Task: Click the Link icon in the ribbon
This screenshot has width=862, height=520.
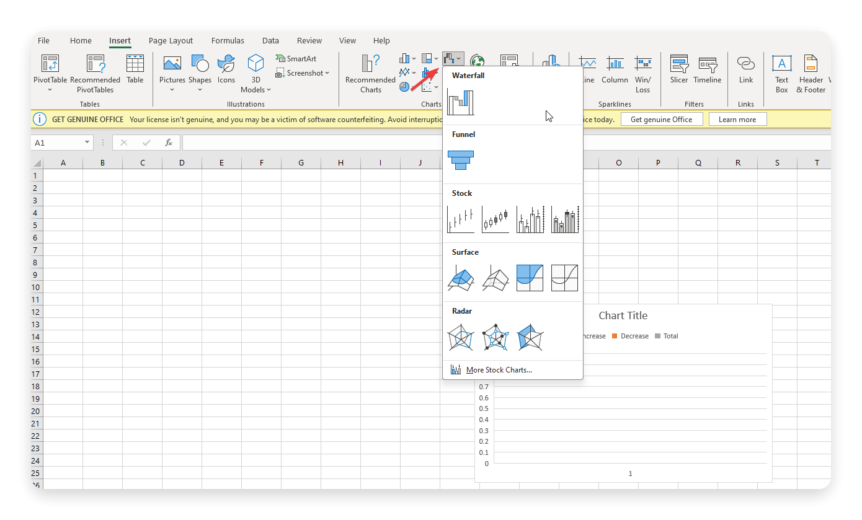Action: pyautogui.click(x=746, y=63)
